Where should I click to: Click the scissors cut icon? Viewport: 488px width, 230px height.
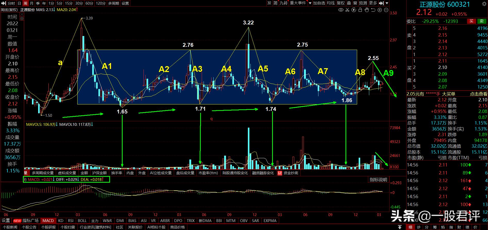point(347,10)
